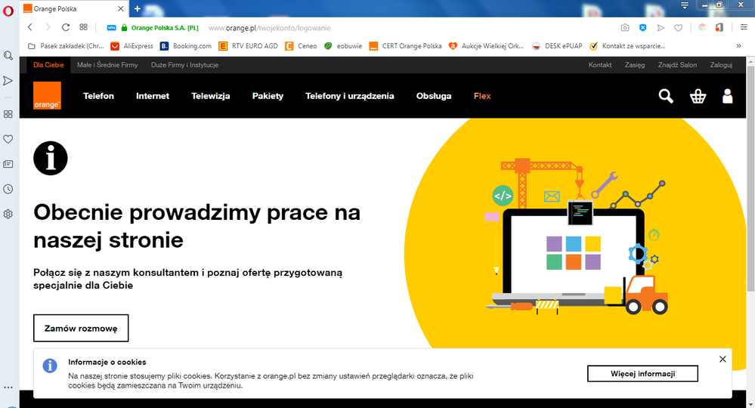The image size is (755, 408).
Task: Open the user account icon
Action: (728, 96)
